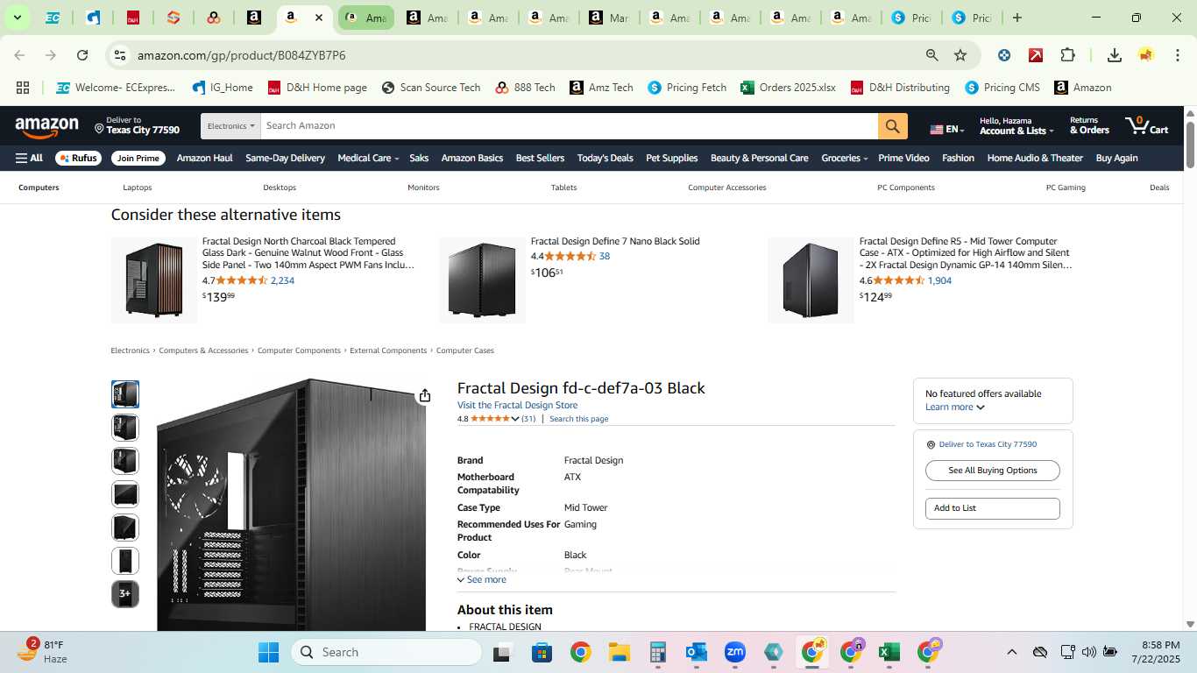Open Windows Start menu
Image resolution: width=1197 pixels, height=673 pixels.
[x=268, y=652]
